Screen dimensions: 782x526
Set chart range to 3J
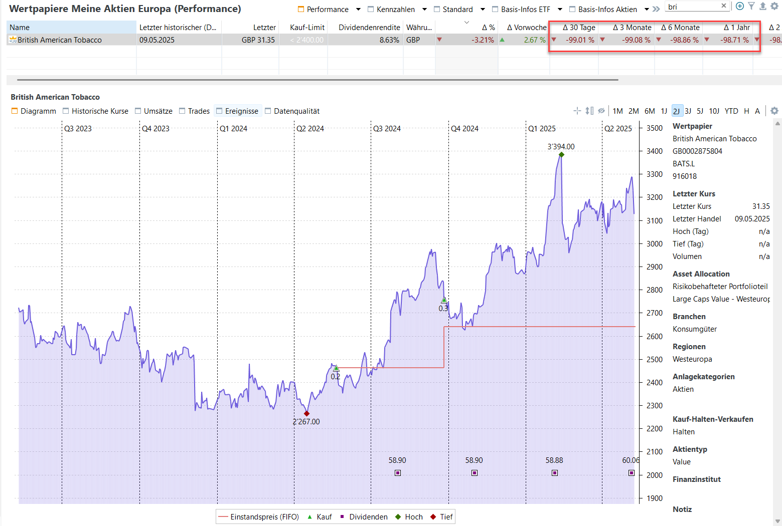(x=688, y=111)
